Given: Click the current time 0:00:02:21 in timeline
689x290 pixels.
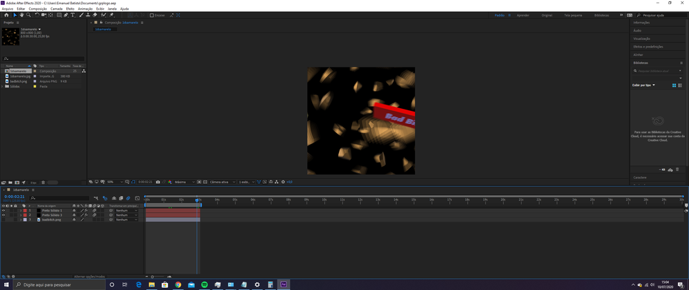Looking at the screenshot, I should (x=14, y=196).
